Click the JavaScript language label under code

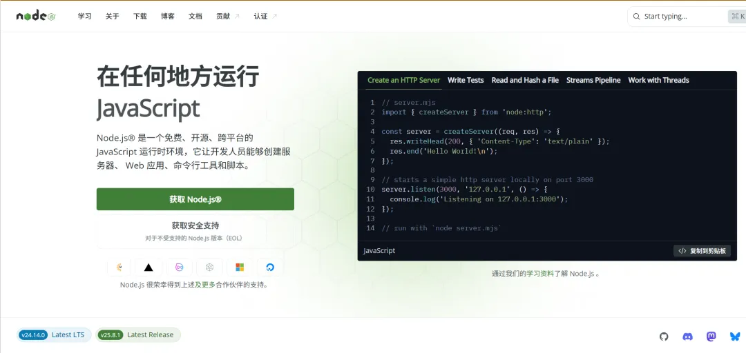pyautogui.click(x=379, y=250)
